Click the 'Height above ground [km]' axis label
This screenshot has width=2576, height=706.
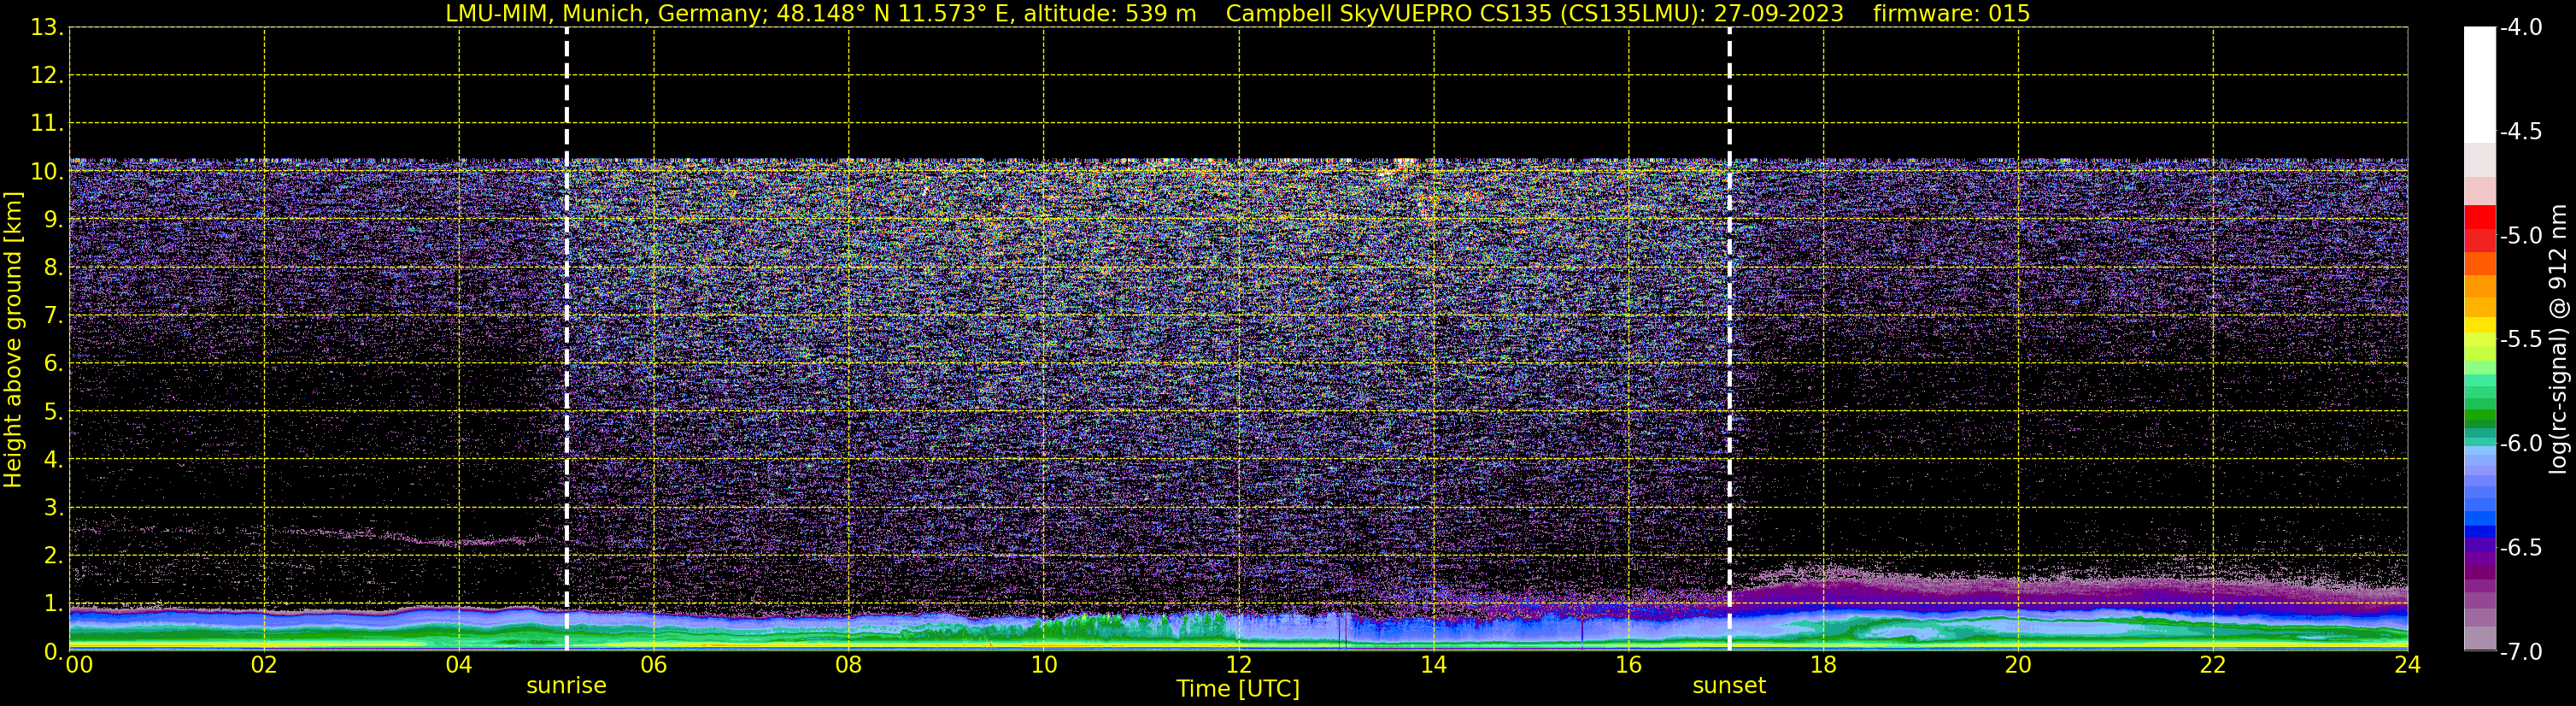tap(13, 340)
